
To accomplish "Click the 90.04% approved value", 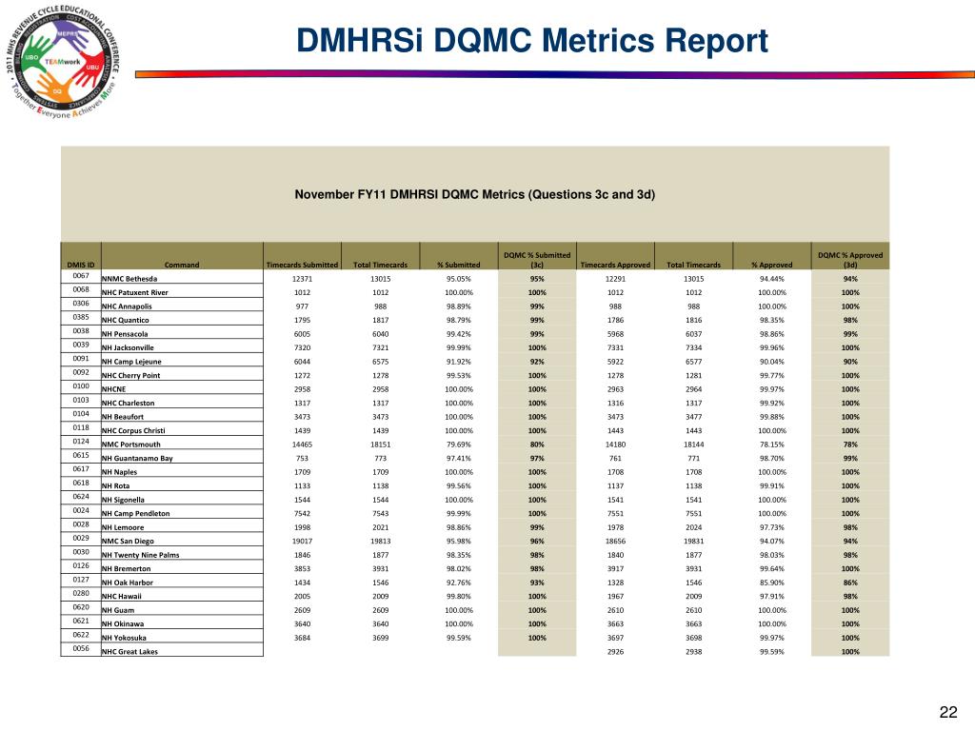I will coord(772,362).
